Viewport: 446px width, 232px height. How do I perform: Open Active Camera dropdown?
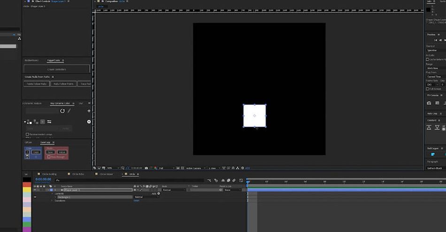196,168
